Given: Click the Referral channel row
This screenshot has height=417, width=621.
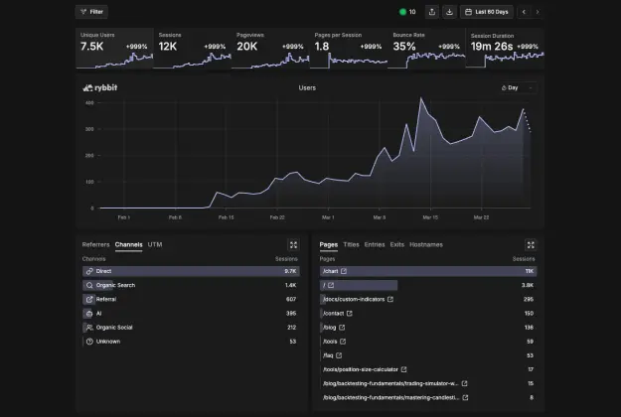Looking at the screenshot, I should pos(191,299).
